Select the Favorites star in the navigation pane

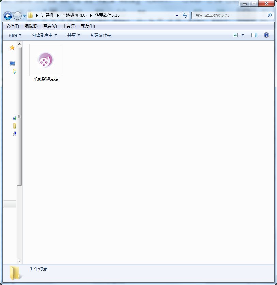point(12,48)
